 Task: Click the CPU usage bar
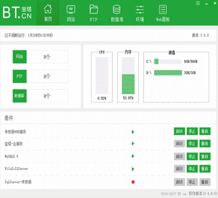point(102,76)
